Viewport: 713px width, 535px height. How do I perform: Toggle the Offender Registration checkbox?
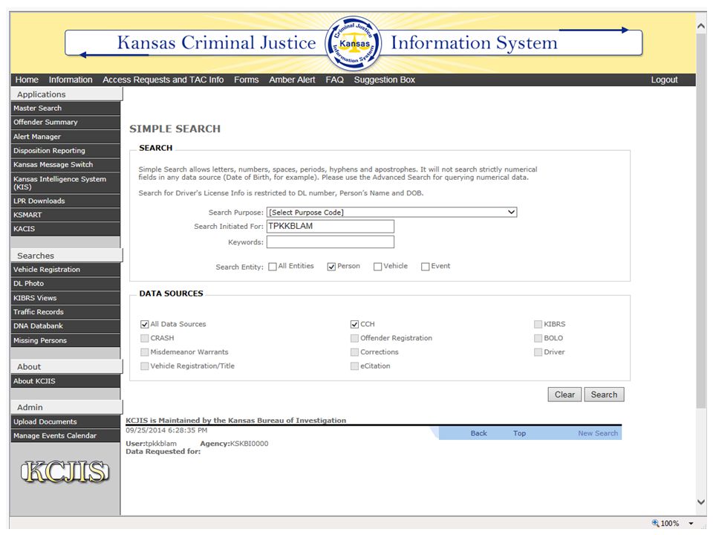tap(355, 339)
